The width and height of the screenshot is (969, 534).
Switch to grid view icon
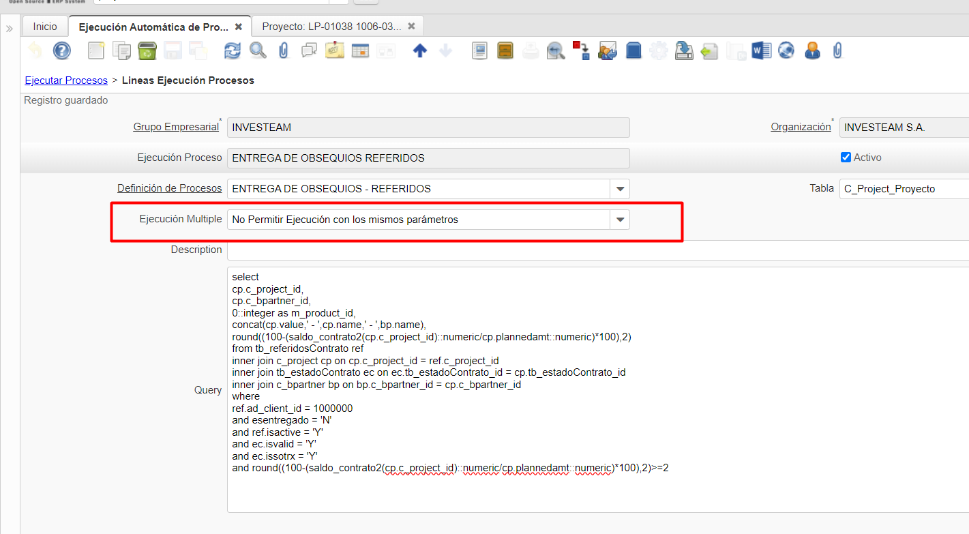point(360,50)
